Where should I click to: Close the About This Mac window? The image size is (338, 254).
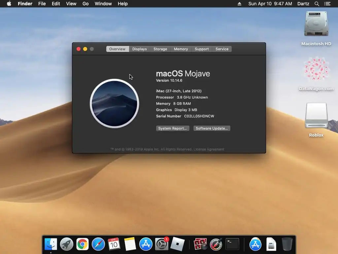[79, 49]
